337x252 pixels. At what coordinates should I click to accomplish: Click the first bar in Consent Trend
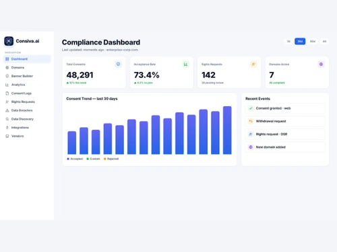point(72,142)
